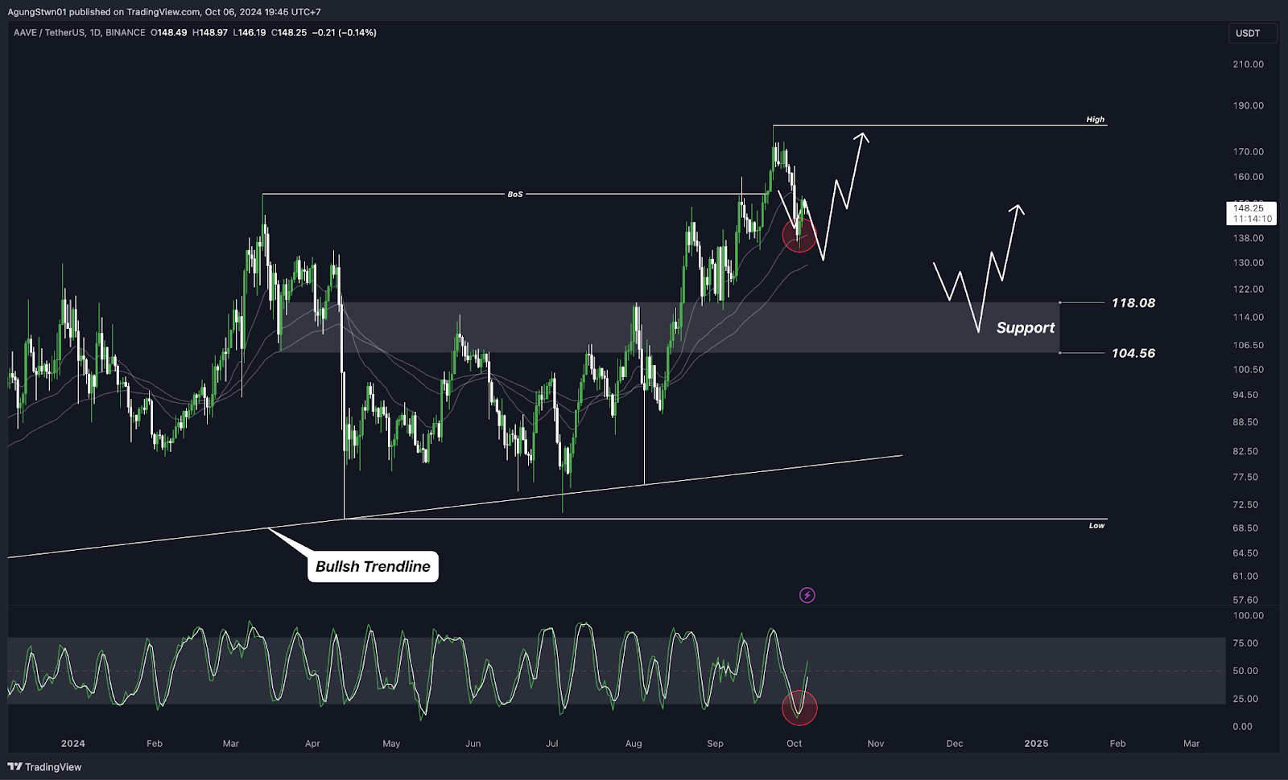Click the purple lightning bolt event icon
Screen dimensions: 1288x780
point(807,595)
